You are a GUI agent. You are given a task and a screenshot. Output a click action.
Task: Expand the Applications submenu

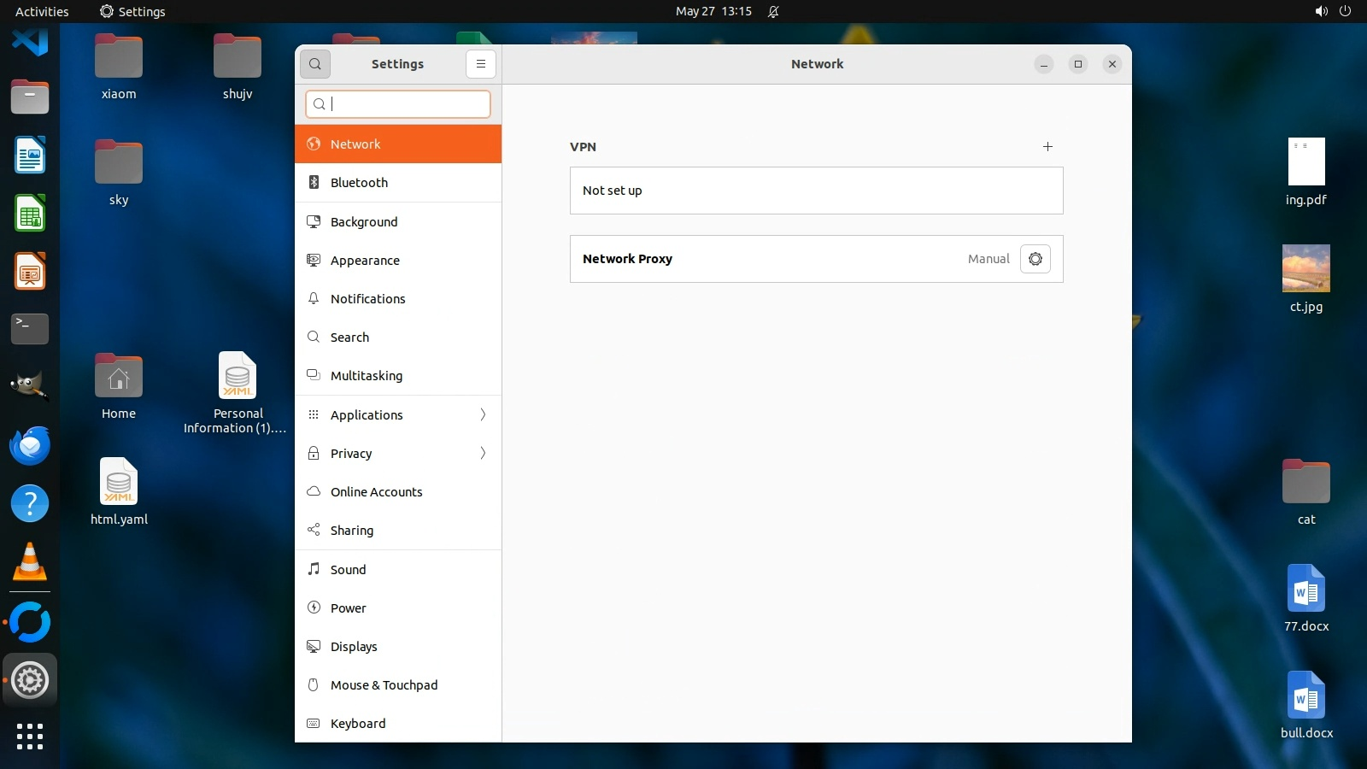tap(483, 414)
